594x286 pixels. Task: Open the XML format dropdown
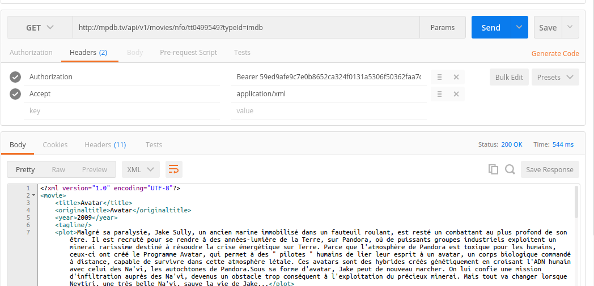[141, 169]
